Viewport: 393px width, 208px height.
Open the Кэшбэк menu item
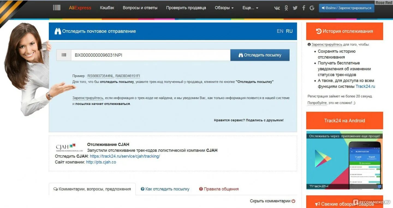coord(107,8)
